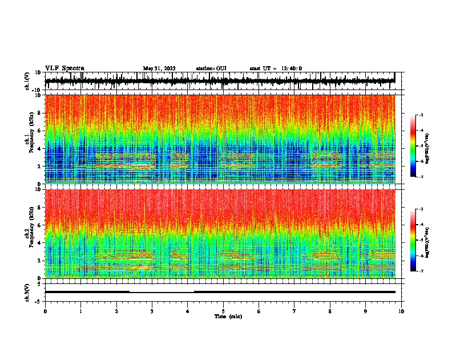
Task: Click the ch.3(V) bottom signal trace
Action: (x=220, y=292)
